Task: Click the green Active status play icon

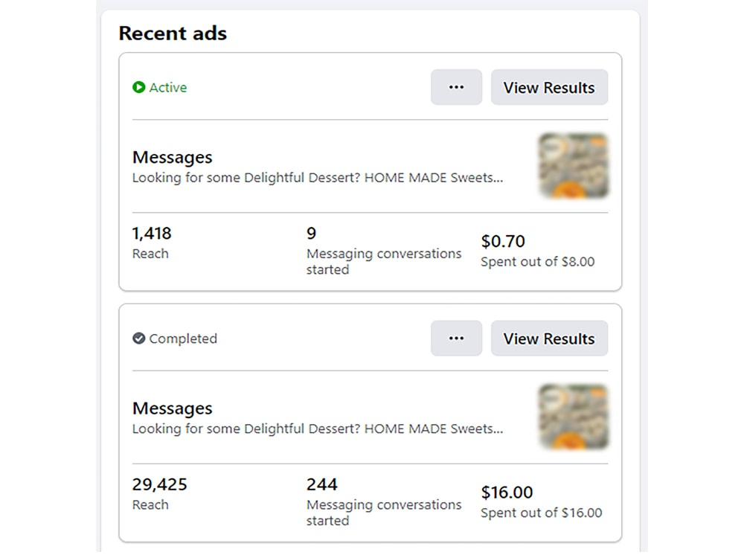Action: pyautogui.click(x=138, y=87)
